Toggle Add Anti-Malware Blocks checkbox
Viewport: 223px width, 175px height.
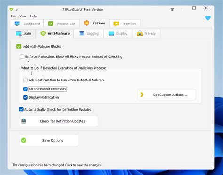pos(19,46)
